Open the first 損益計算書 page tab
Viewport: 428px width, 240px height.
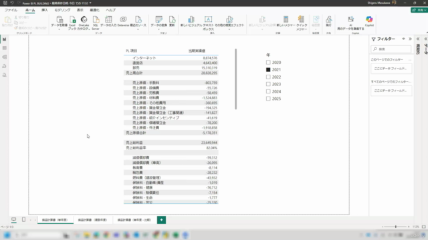pos(55,220)
